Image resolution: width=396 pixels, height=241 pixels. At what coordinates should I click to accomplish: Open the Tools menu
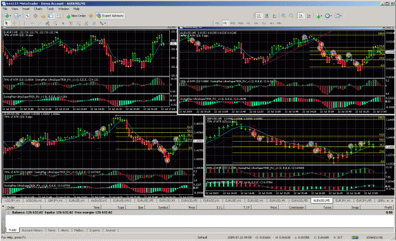50,9
